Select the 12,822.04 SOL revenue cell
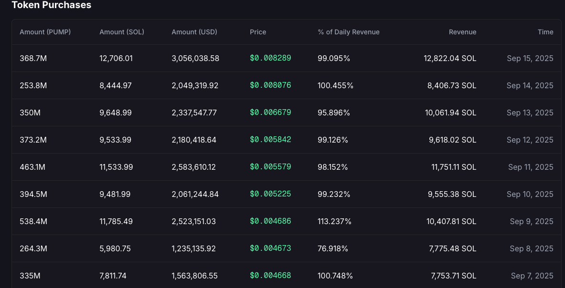The image size is (565, 288). tap(449, 58)
